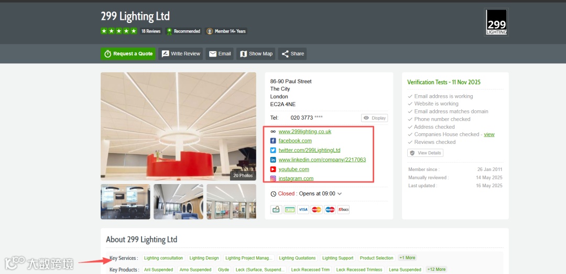Screen dimensions: 566x274
Task: Visit www.299lighting.co.uk website link
Action: click(x=304, y=131)
